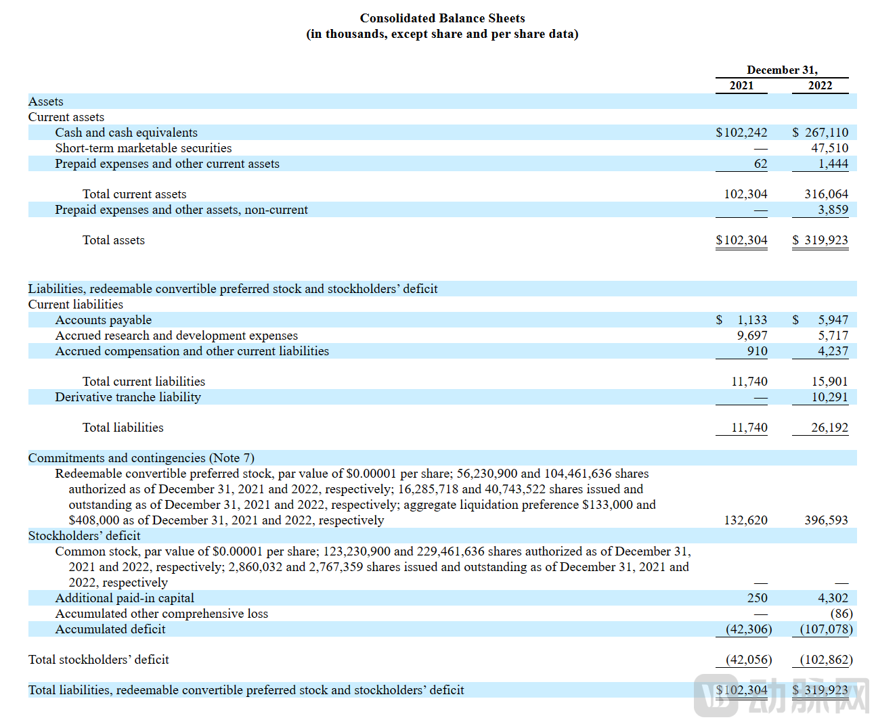This screenshot has height=724, width=876.
Task: Click the "Accounts payable" row label
Action: (x=104, y=320)
